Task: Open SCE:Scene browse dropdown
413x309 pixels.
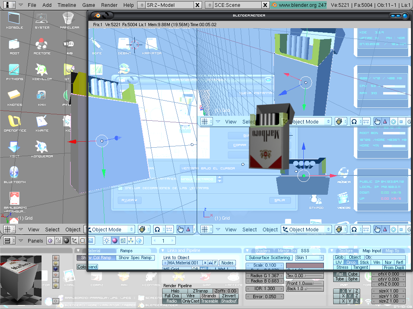Action: pyautogui.click(x=209, y=5)
